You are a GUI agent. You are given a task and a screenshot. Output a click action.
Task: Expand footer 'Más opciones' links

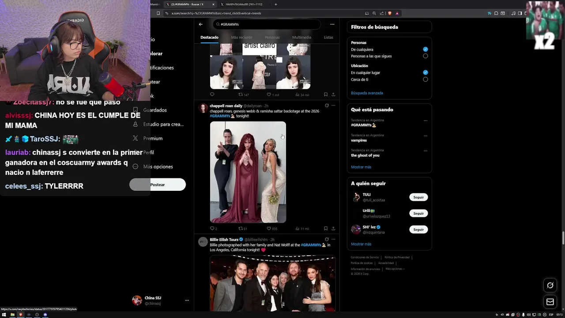(x=395, y=269)
